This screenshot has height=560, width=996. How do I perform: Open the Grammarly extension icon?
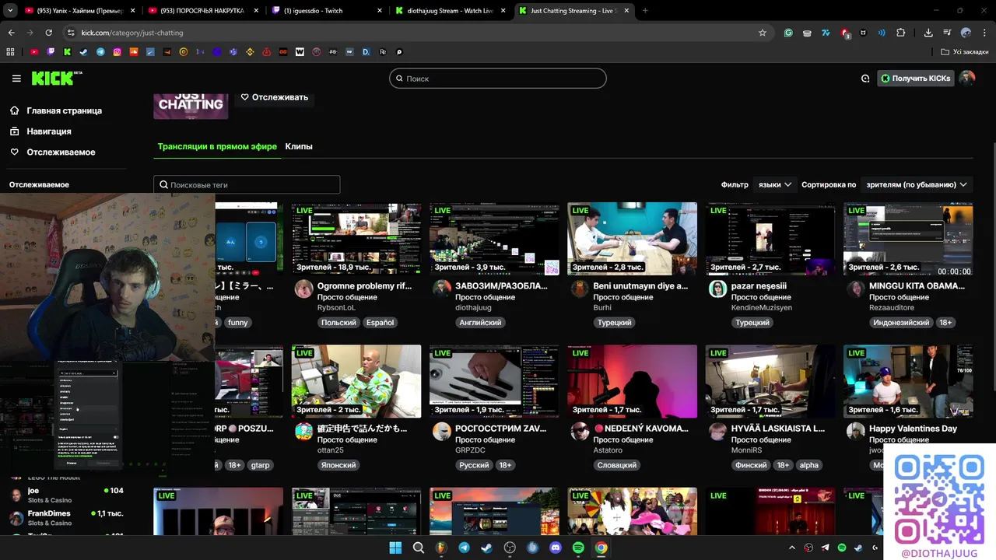tap(788, 33)
